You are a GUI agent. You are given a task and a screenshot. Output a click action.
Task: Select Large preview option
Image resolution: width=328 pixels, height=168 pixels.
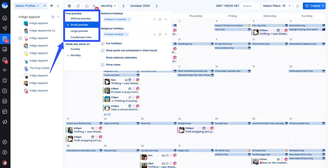point(79,31)
